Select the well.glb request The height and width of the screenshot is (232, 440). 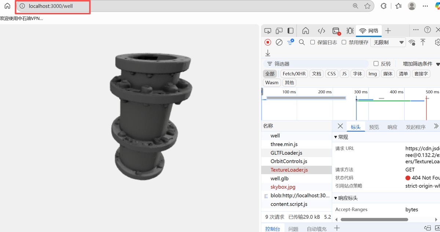point(296,179)
